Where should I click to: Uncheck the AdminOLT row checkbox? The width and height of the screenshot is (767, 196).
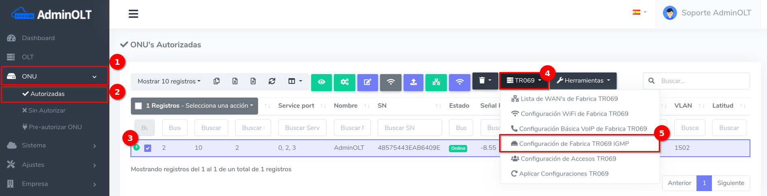pyautogui.click(x=148, y=148)
